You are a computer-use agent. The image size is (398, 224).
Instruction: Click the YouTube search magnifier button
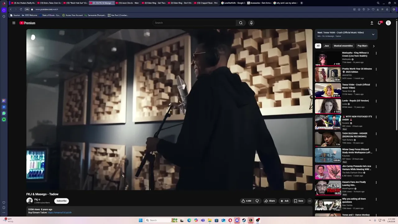coord(241,23)
